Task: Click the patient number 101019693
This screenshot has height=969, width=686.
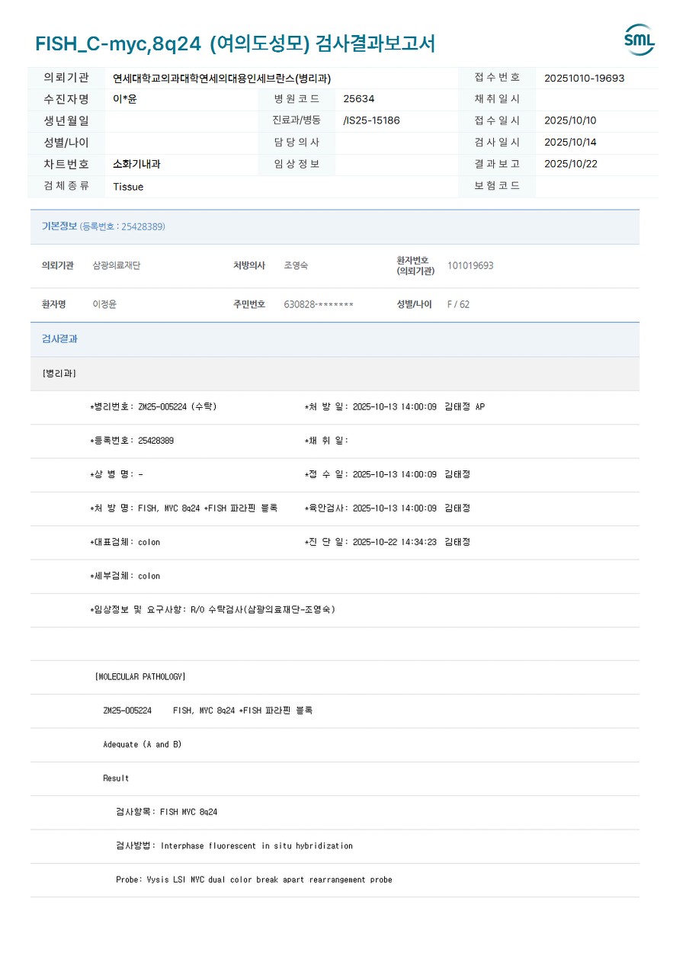Action: click(x=470, y=265)
